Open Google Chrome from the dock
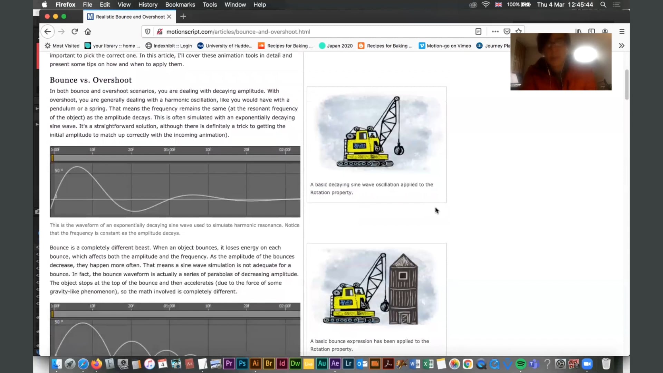Screen dimensions: 663x373 pyautogui.click(x=468, y=364)
